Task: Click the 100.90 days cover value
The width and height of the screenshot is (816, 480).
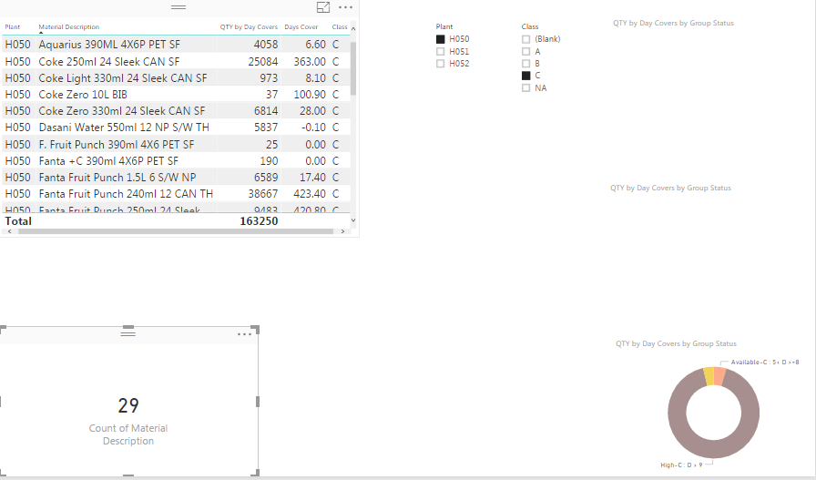Action: [x=310, y=94]
